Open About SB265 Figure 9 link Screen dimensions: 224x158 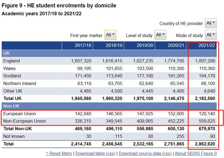(196, 154)
